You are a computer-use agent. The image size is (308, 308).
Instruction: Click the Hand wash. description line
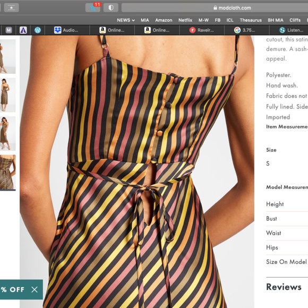[282, 85]
